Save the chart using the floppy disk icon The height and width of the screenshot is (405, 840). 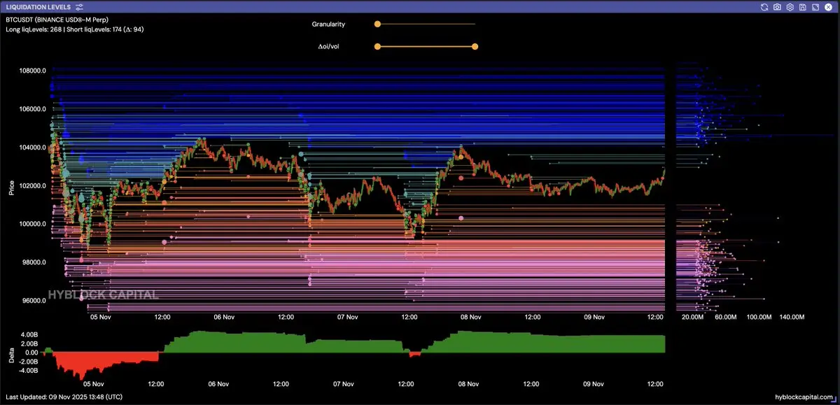[802, 7]
